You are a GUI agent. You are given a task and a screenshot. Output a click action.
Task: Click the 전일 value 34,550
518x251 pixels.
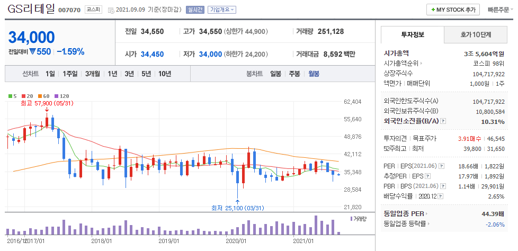(153, 32)
